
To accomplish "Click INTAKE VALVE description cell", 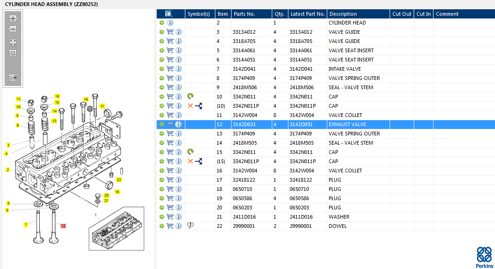I will 345,69.
